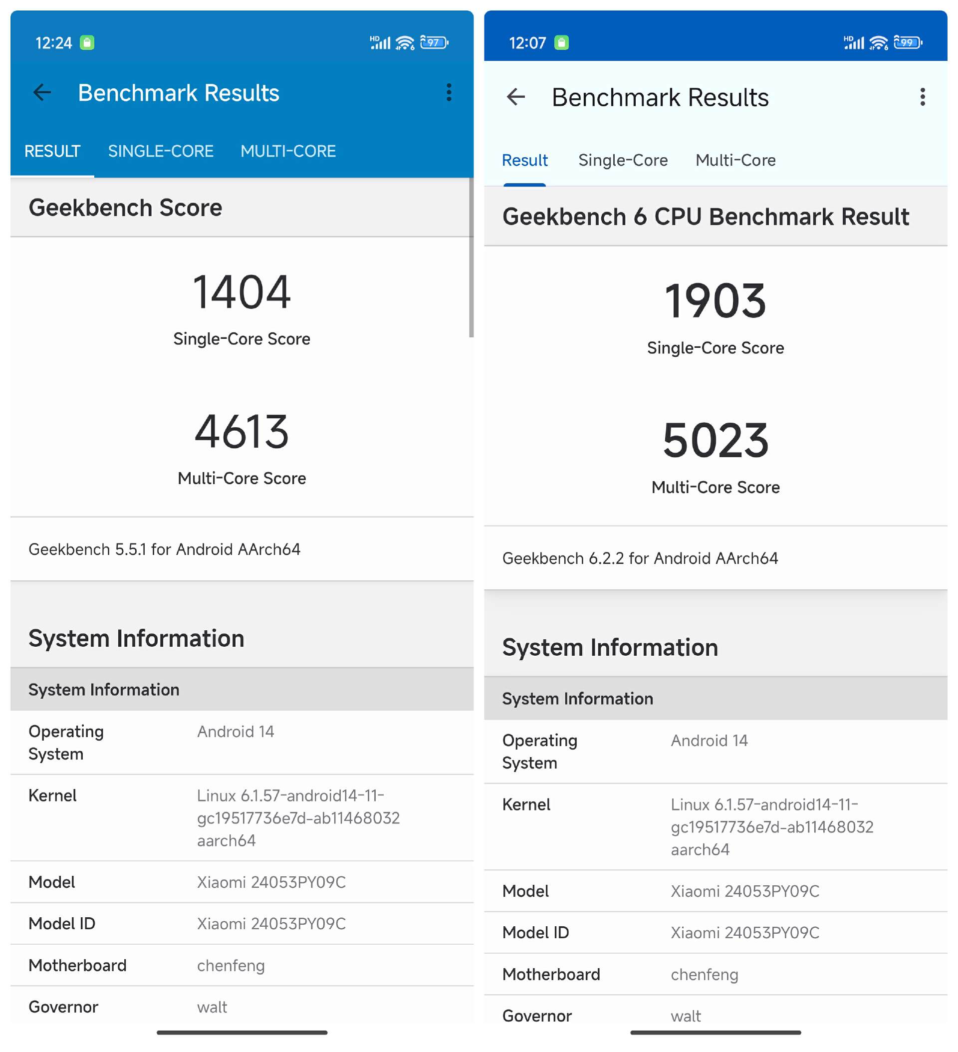This screenshot has height=1052, width=958.
Task: Tap the green battery app icon next to 12:07
Action: [561, 42]
